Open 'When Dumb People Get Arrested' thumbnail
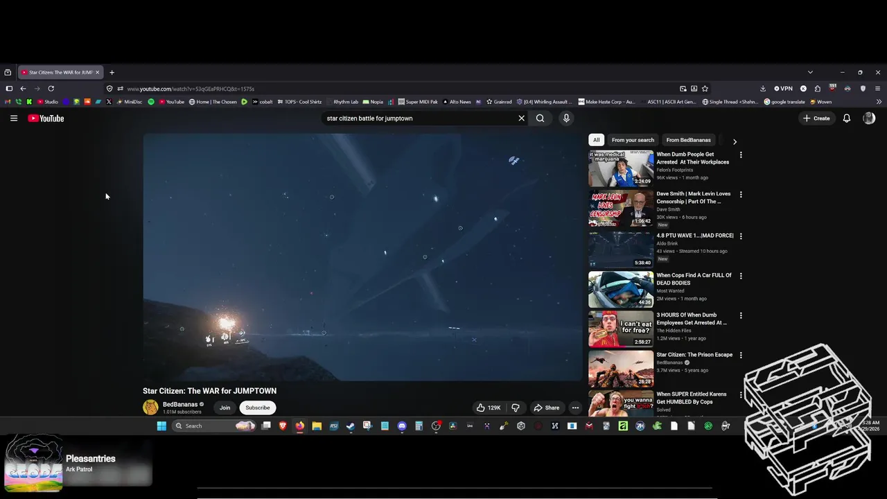 click(621, 168)
